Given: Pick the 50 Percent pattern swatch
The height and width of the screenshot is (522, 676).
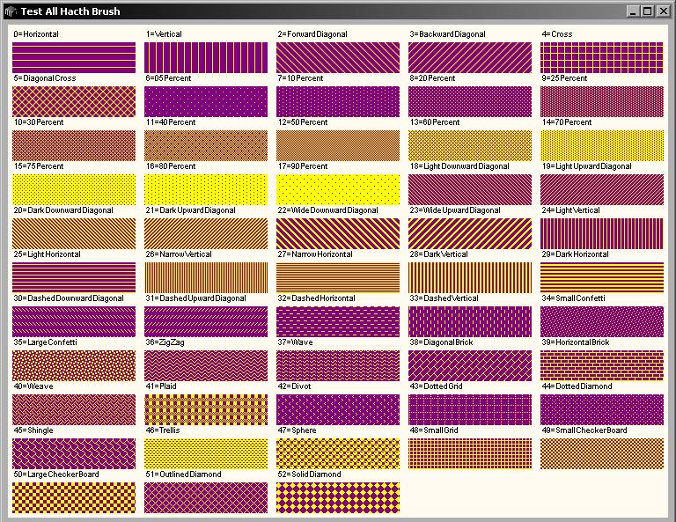Looking at the screenshot, I should (x=338, y=145).
